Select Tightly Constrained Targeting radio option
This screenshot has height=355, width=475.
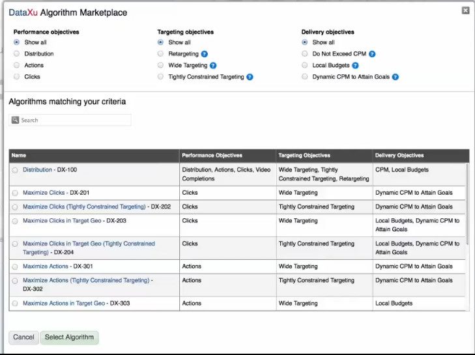click(x=160, y=77)
